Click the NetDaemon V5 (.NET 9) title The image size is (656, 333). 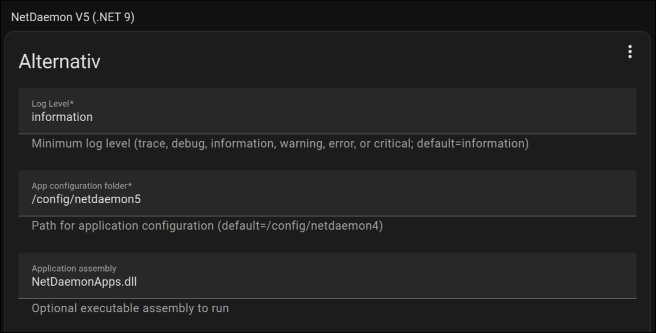tap(73, 17)
